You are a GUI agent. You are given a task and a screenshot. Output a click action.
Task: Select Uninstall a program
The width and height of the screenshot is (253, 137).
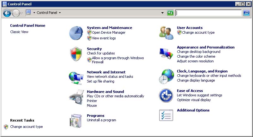(101, 120)
